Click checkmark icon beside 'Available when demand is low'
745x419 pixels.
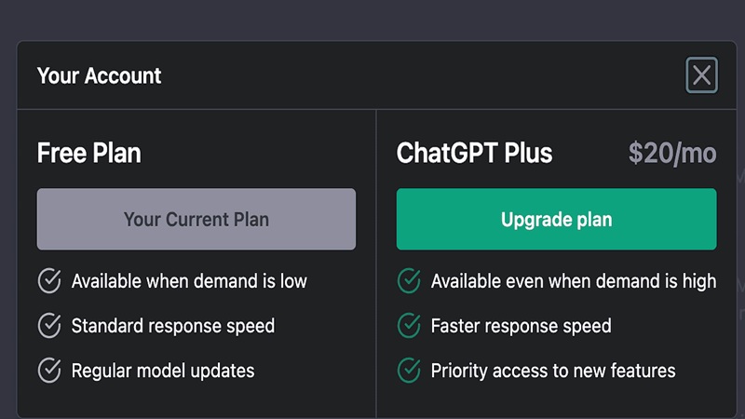(x=49, y=280)
